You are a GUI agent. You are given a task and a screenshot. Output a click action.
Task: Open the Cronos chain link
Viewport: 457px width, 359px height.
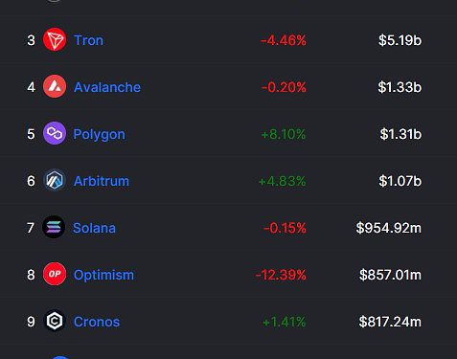click(97, 322)
